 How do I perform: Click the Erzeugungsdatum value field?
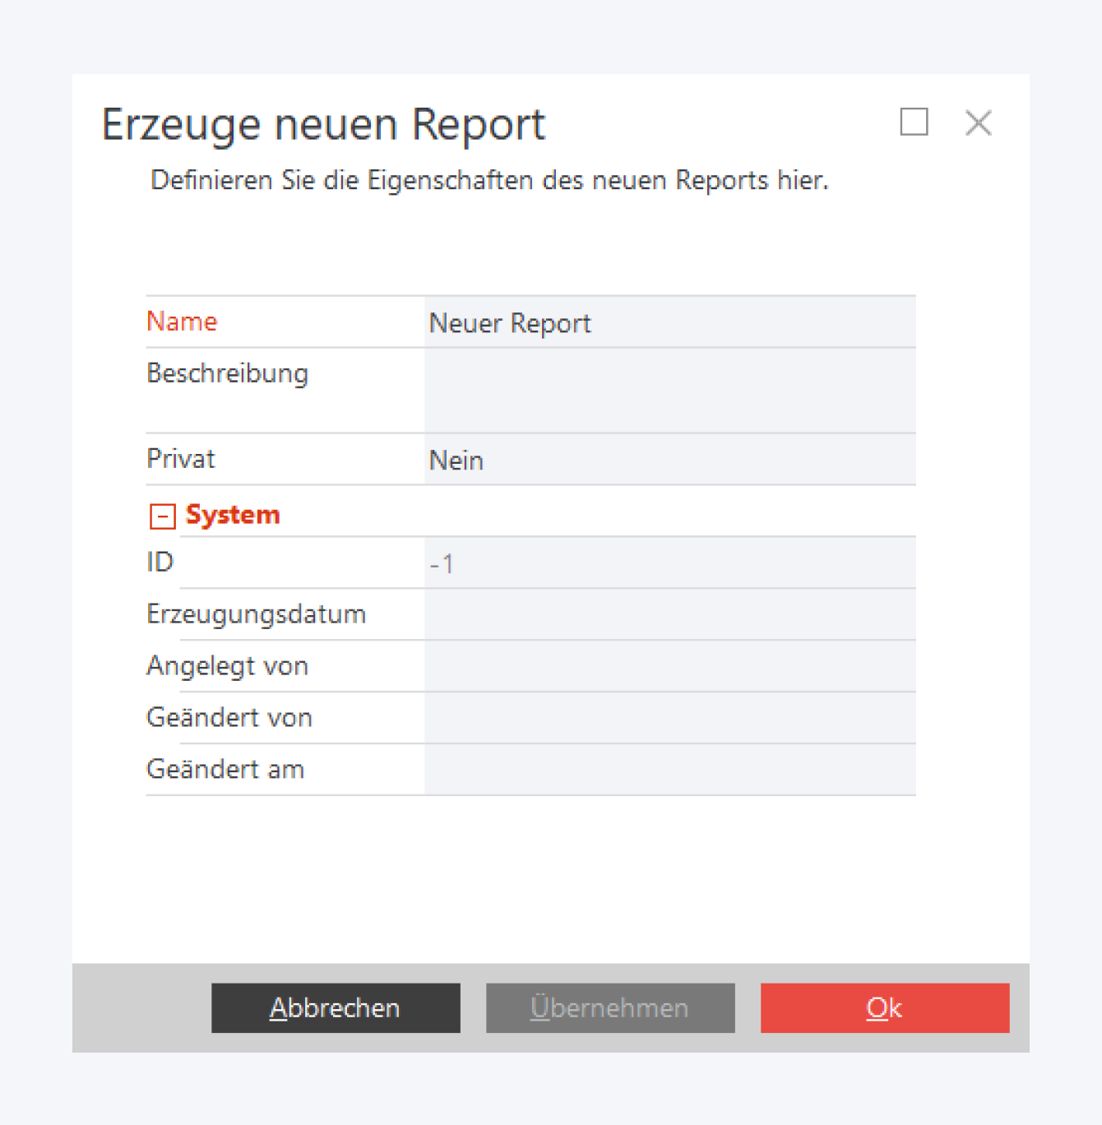pos(669,615)
